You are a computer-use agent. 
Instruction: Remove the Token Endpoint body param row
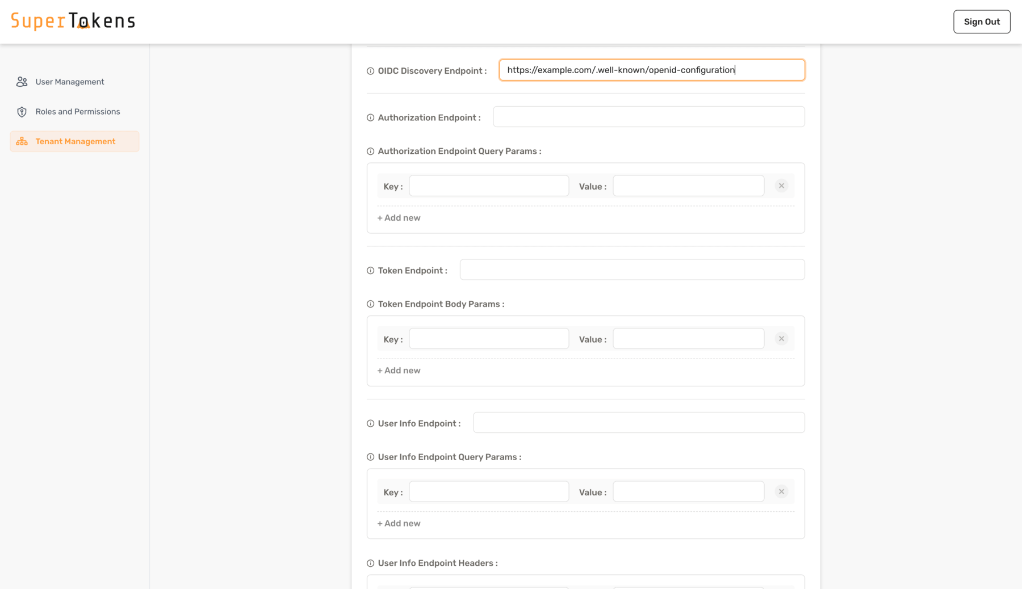pos(782,338)
